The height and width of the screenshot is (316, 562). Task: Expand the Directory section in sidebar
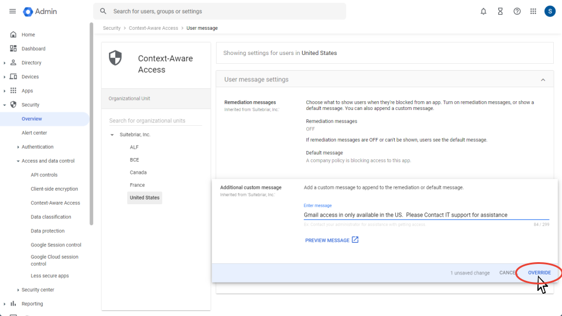pyautogui.click(x=5, y=63)
